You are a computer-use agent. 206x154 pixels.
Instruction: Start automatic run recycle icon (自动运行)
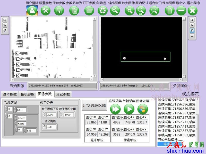click(x=102, y=11)
